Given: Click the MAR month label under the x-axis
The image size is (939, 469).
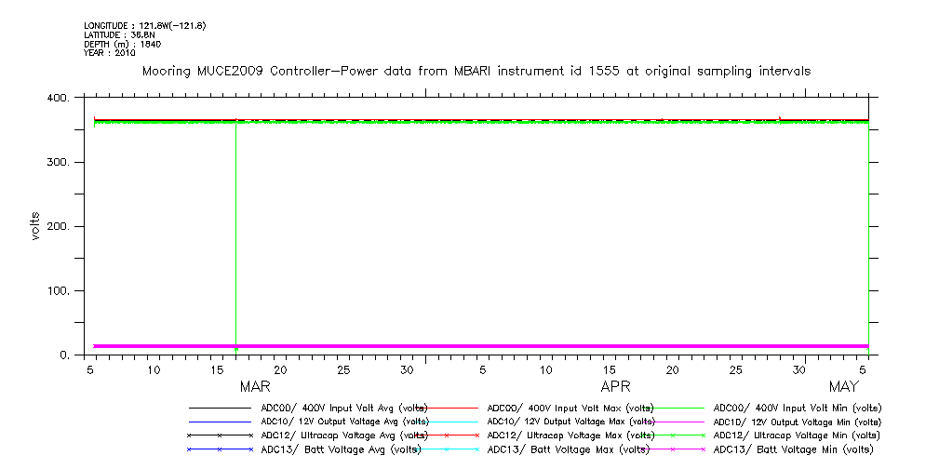Looking at the screenshot, I should tap(255, 386).
